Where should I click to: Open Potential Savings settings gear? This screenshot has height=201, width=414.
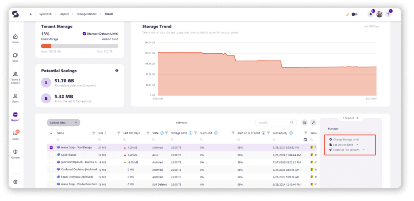[117, 71]
